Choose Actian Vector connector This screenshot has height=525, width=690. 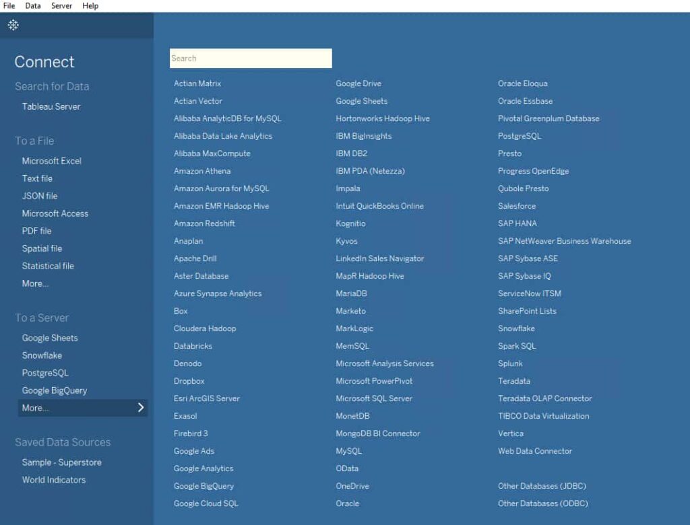pos(198,101)
